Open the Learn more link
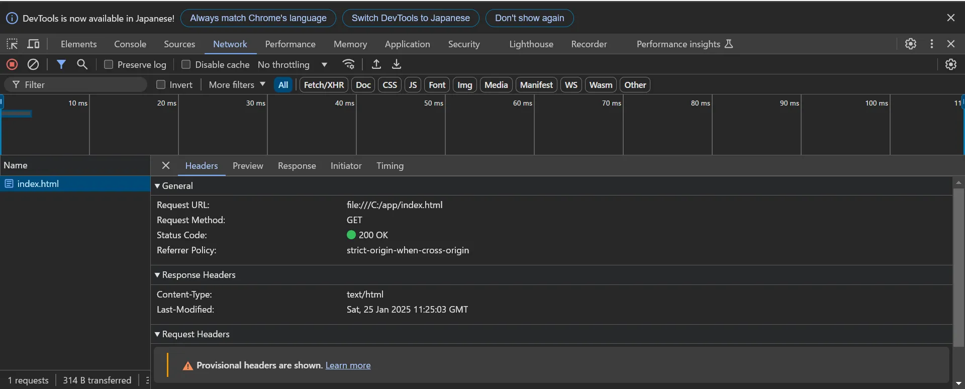The width and height of the screenshot is (965, 389). click(x=348, y=365)
